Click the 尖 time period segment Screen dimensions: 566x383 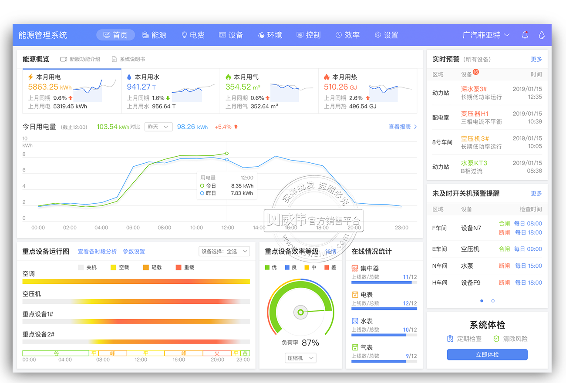217,353
